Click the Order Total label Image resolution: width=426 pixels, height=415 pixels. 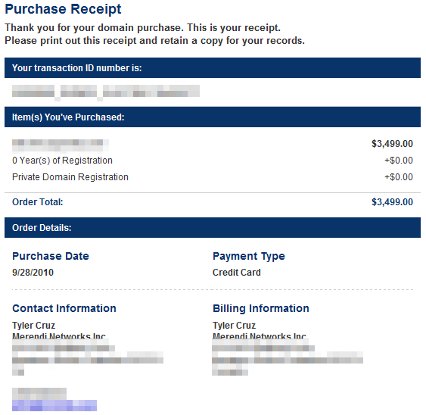pyautogui.click(x=38, y=202)
